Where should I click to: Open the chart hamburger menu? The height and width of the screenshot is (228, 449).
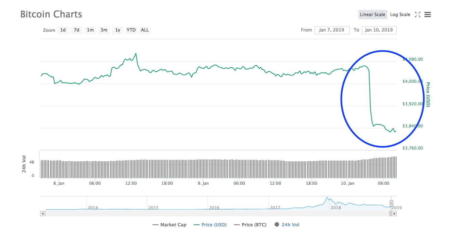[x=428, y=14]
